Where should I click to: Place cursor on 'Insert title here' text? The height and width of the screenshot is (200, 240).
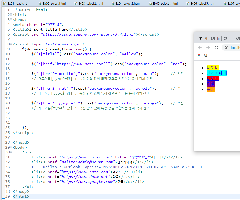[x=49, y=29]
